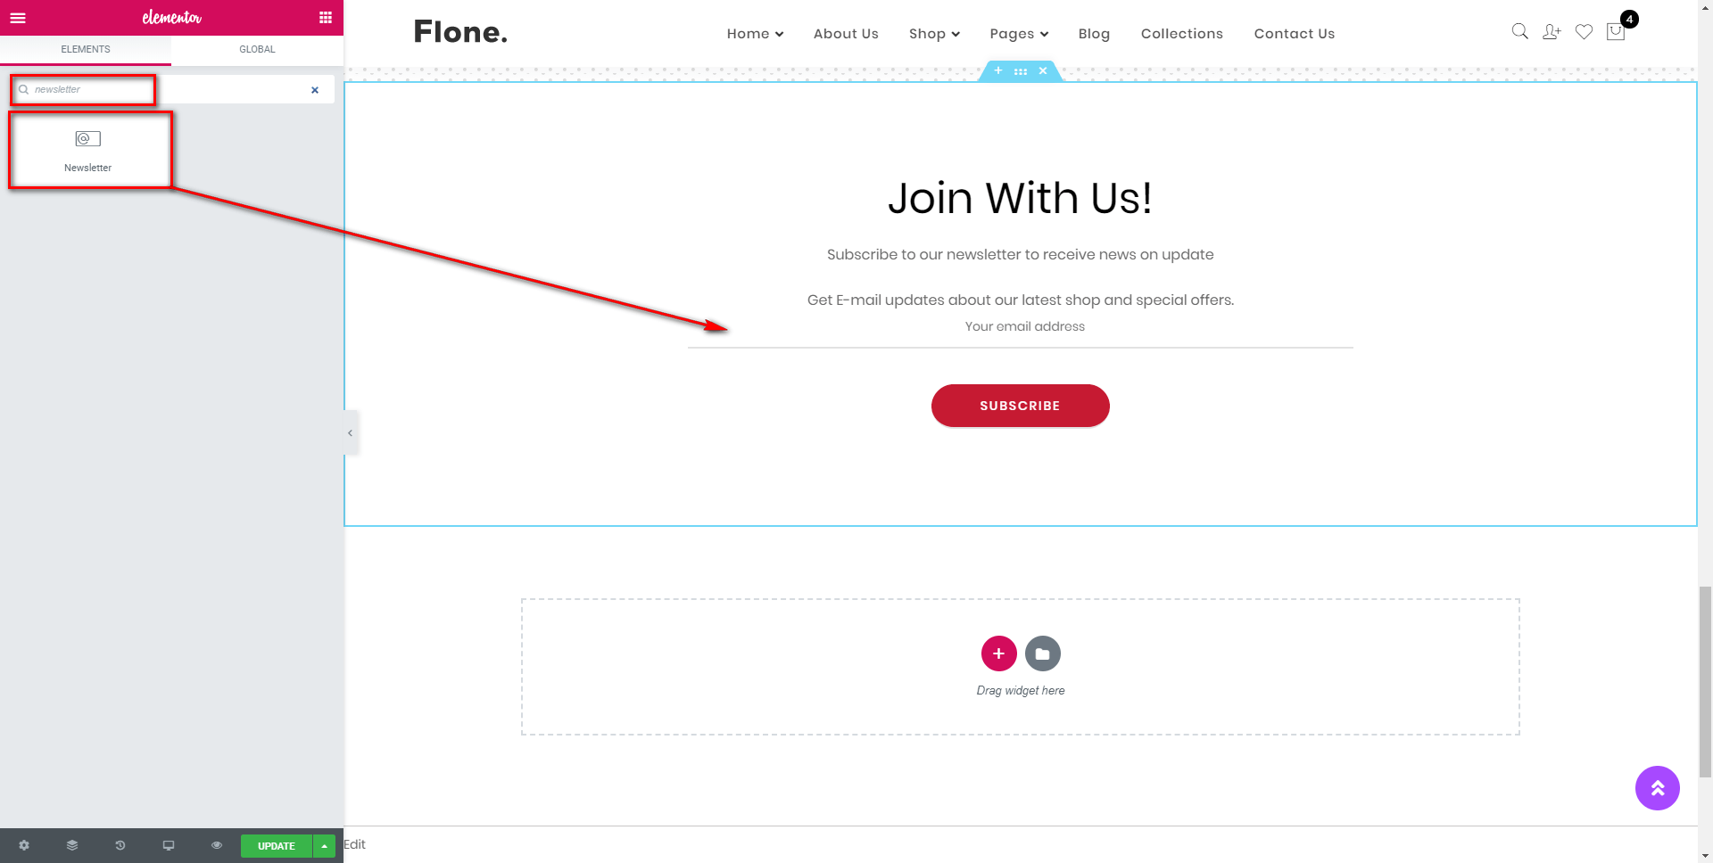Viewport: 1713px width, 863px height.
Task: Select the Newsletter widget
Action: (89, 150)
